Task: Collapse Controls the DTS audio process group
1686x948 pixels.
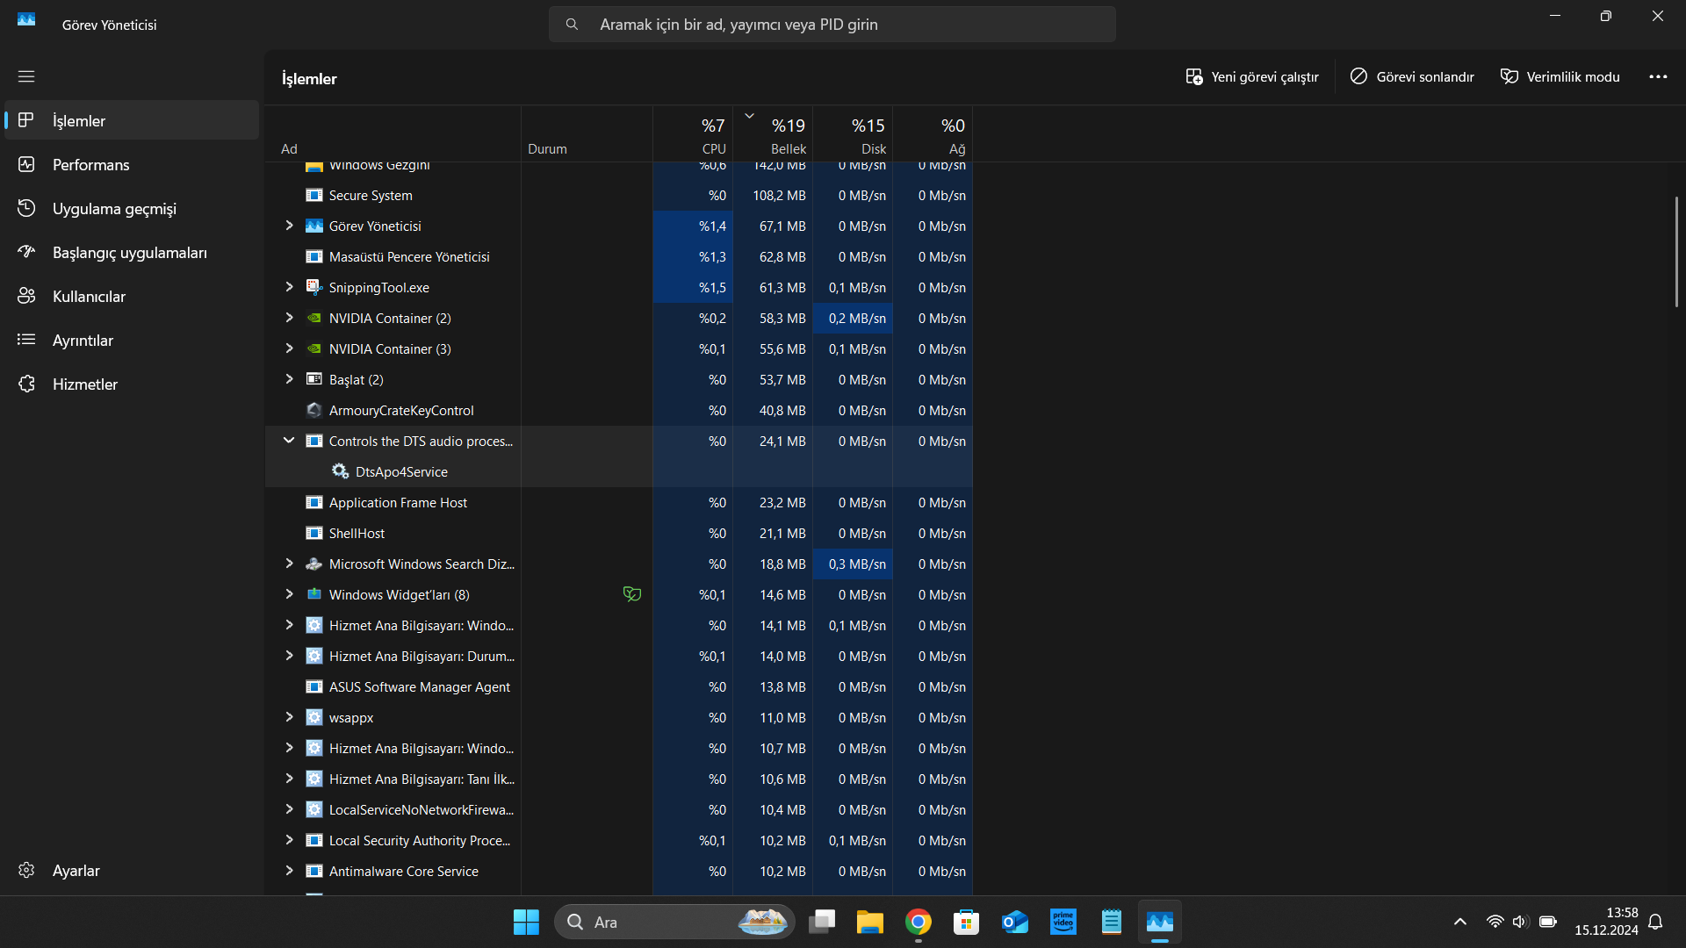Action: (289, 441)
